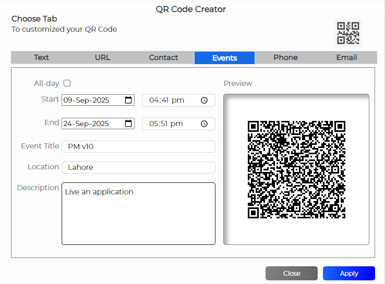Open the Start time clock picker icon

coord(204,100)
